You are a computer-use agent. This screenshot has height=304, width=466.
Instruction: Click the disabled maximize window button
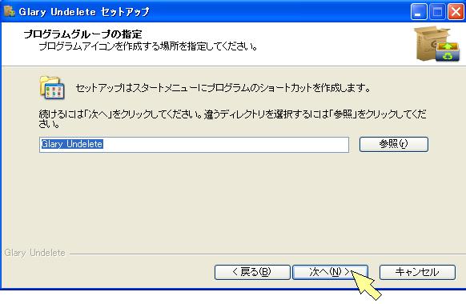pyautogui.click(x=437, y=12)
